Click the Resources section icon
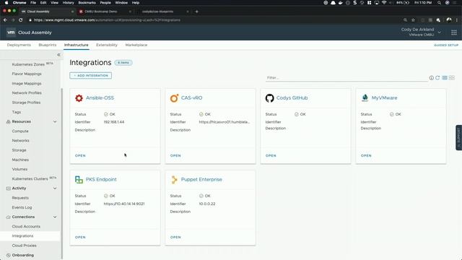The image size is (462, 260). [8, 122]
